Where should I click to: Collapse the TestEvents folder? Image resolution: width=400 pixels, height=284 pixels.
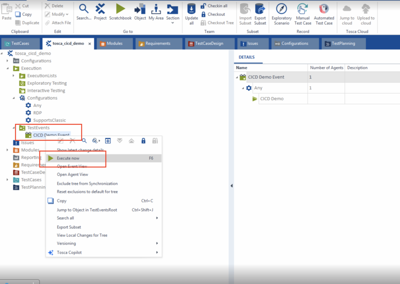click(x=14, y=128)
